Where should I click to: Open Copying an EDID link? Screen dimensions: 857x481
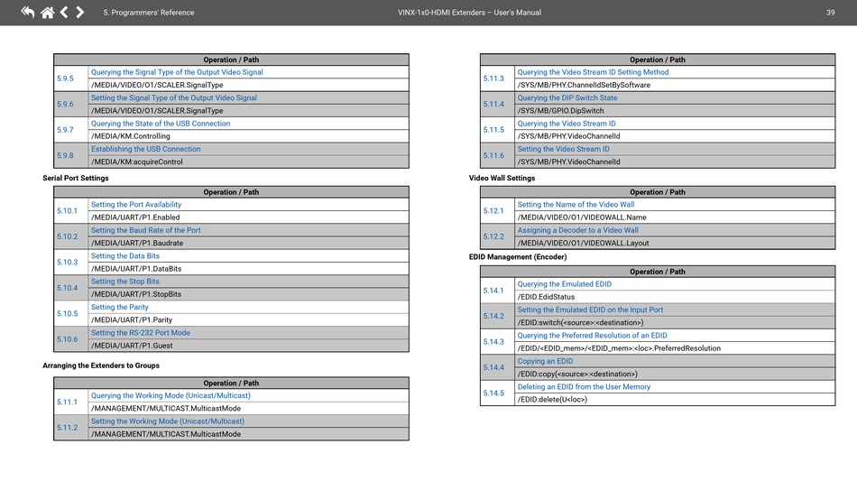coord(545,361)
